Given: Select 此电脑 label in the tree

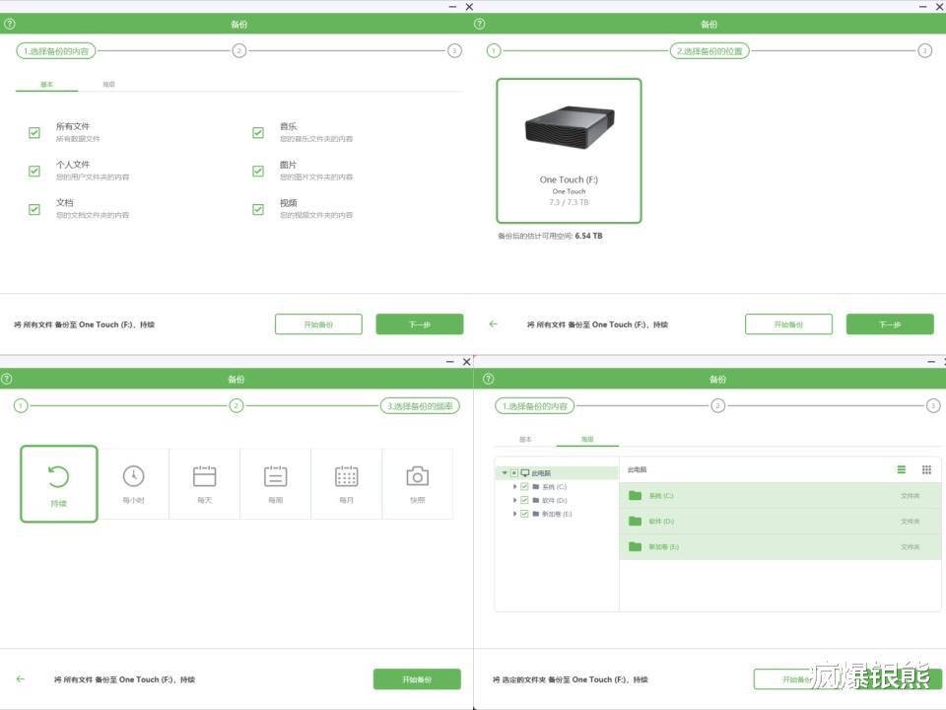Looking at the screenshot, I should point(541,472).
